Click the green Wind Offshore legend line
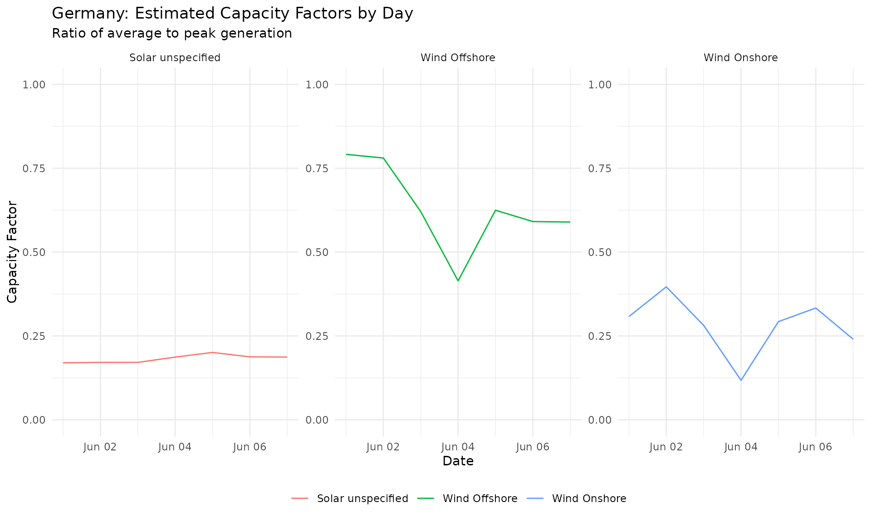Screen dimensions: 871x522 click(426, 498)
